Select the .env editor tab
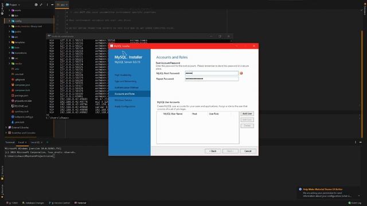Screen dimensions: 367x206 pyautogui.click(x=63, y=5)
